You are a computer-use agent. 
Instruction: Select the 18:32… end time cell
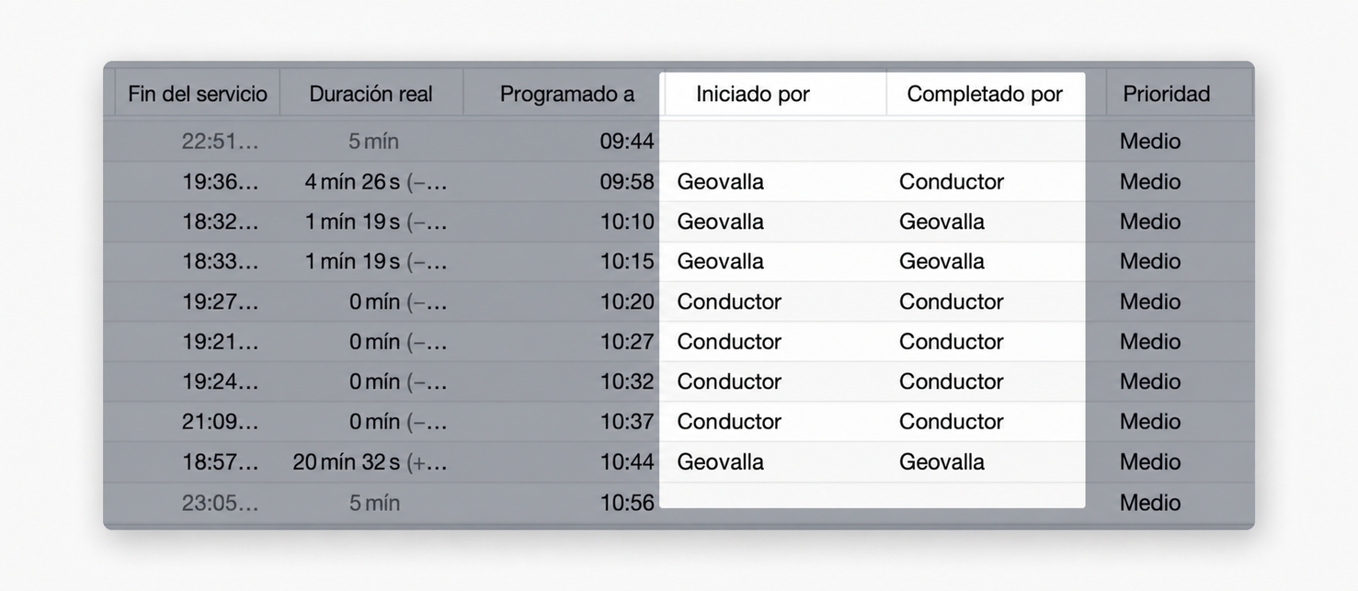pyautogui.click(x=221, y=222)
